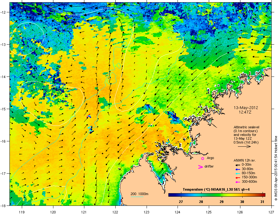
Task: Click the latitude axis label -12
Action: (3, 12)
